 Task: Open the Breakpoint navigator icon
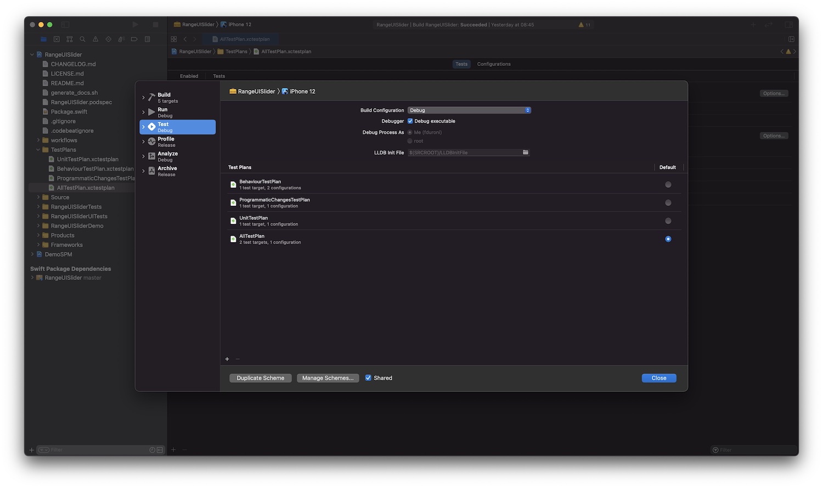coord(134,40)
